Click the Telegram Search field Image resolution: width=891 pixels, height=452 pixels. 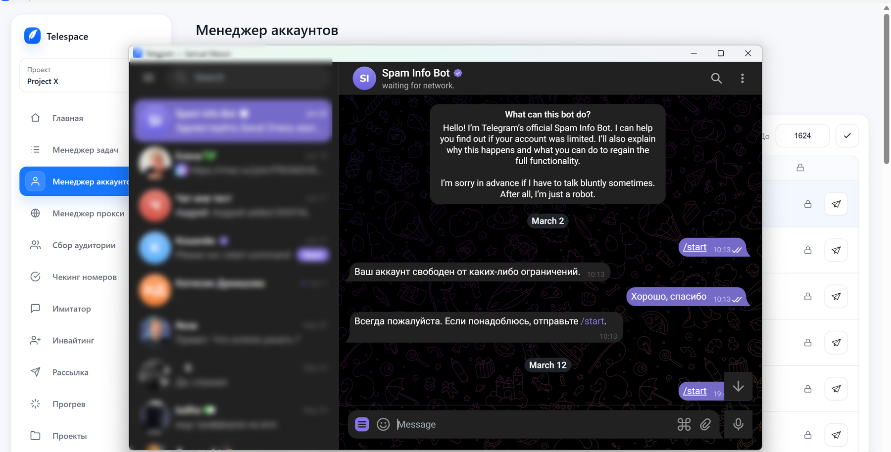pyautogui.click(x=247, y=78)
